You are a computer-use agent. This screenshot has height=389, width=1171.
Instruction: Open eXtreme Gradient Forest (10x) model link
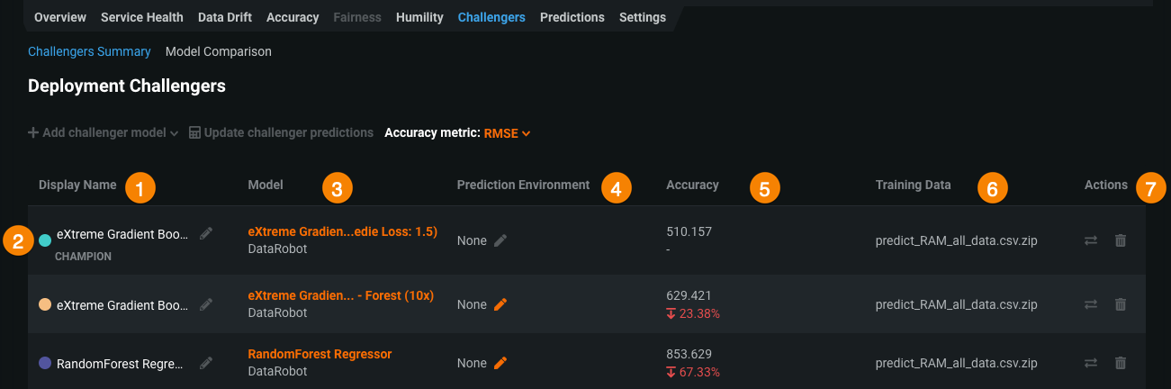click(340, 296)
